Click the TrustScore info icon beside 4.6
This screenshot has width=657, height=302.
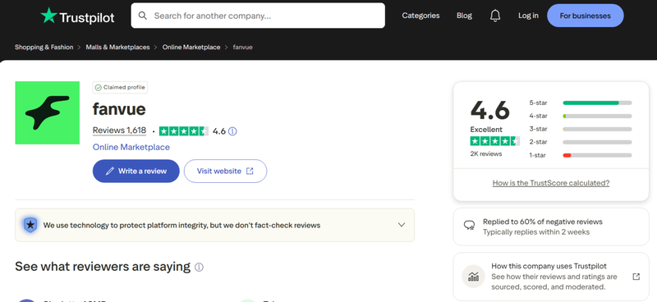pyautogui.click(x=232, y=131)
